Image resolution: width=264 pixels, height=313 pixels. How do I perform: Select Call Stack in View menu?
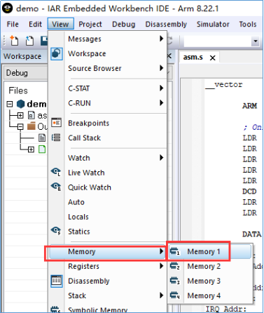click(x=84, y=138)
